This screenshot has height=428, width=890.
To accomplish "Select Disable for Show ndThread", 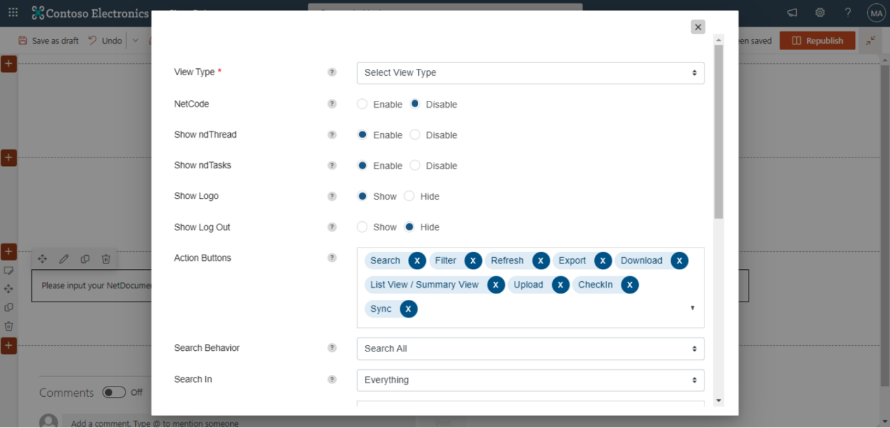I will [415, 135].
